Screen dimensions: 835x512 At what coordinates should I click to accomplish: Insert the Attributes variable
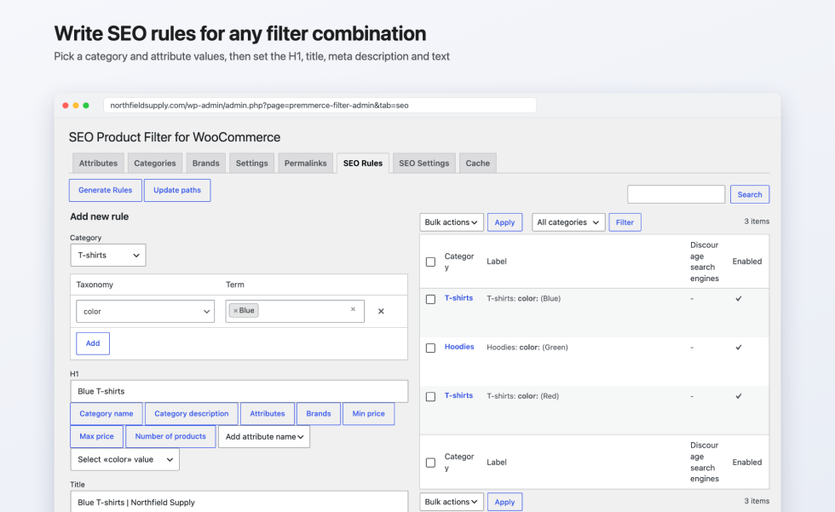pos(268,413)
